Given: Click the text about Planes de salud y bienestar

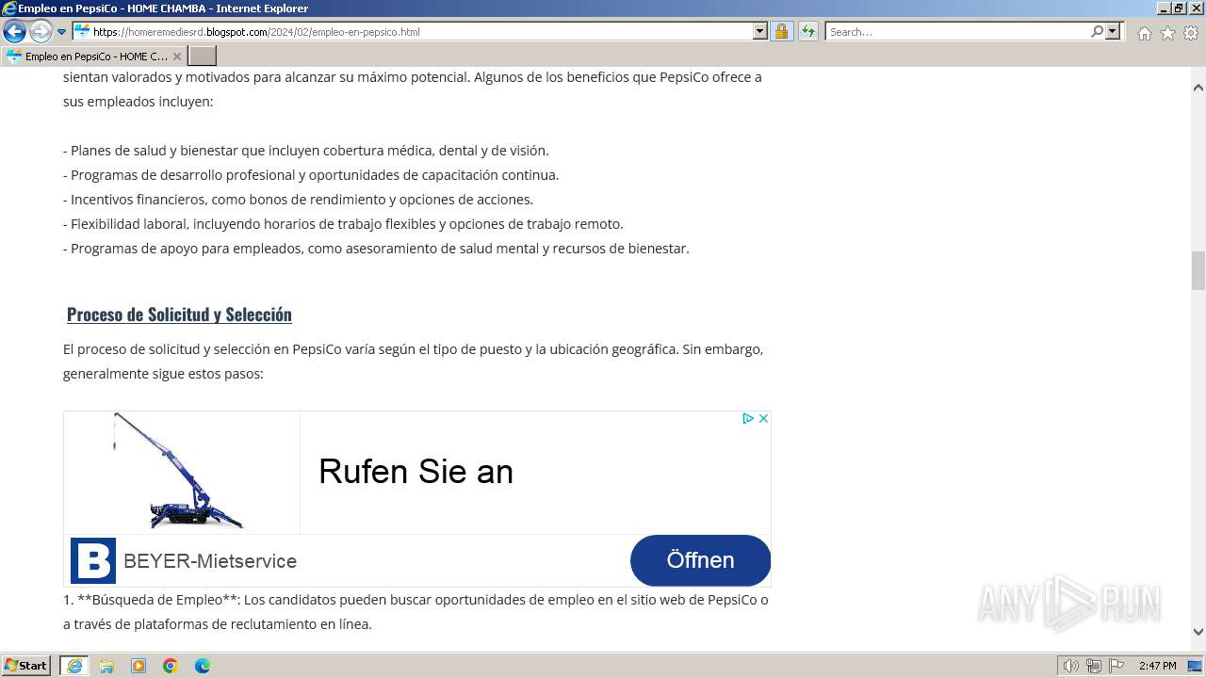Looking at the screenshot, I should coord(306,151).
